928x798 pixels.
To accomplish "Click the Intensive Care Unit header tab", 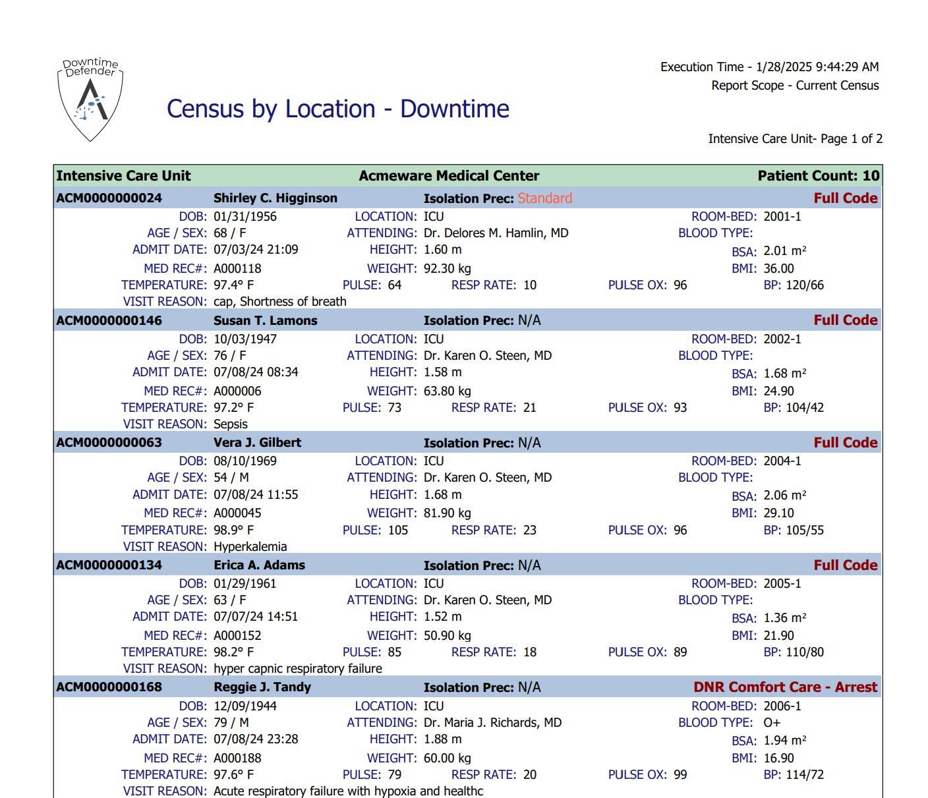I will pos(123,175).
